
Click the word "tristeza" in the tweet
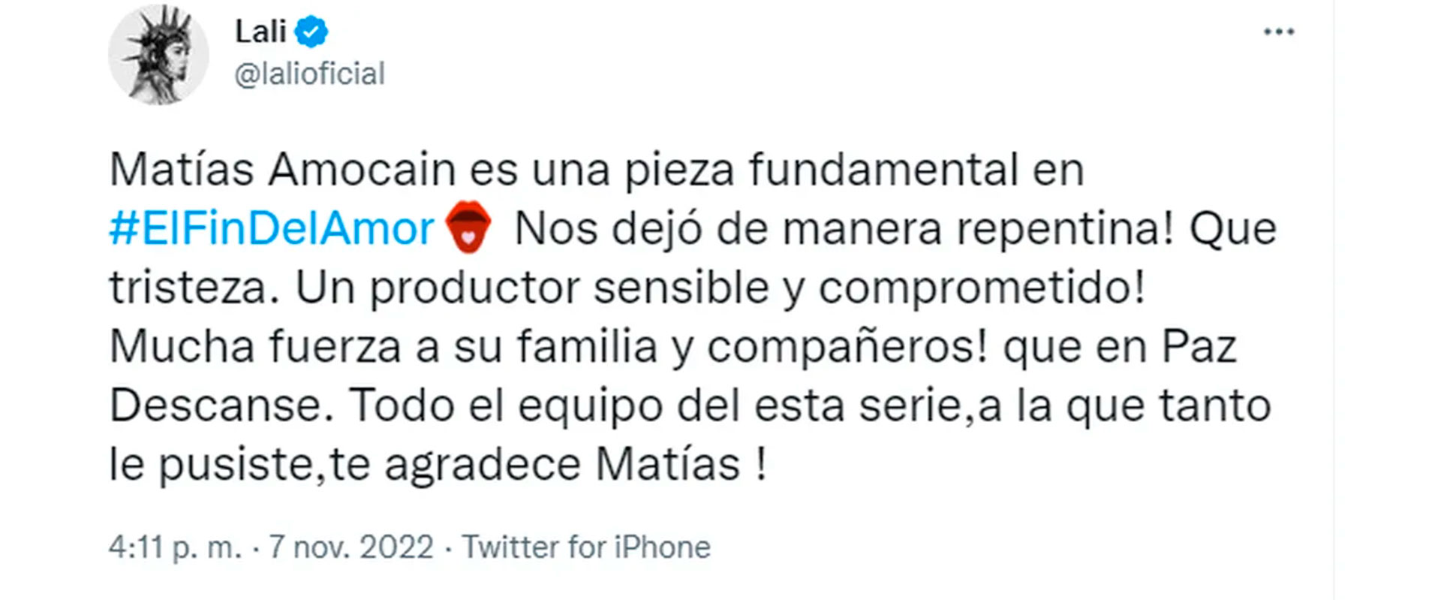click(x=188, y=288)
